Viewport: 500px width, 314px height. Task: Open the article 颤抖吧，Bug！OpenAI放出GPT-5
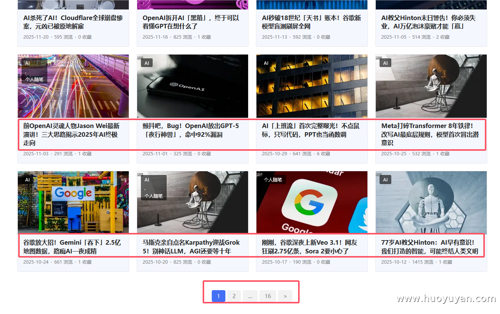click(191, 130)
